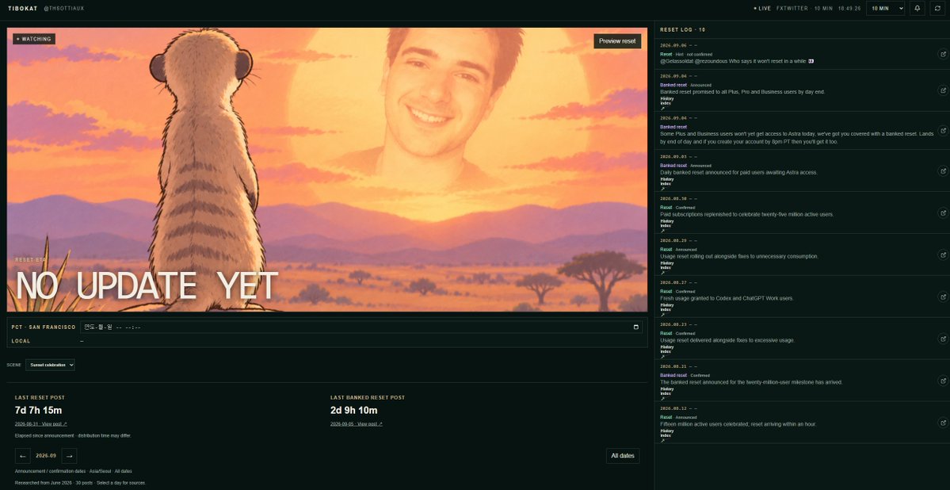Click the '@Gelassoldat @rezoundous Who says' log text
Image resolution: width=950 pixels, height=490 pixels.
pos(737,60)
